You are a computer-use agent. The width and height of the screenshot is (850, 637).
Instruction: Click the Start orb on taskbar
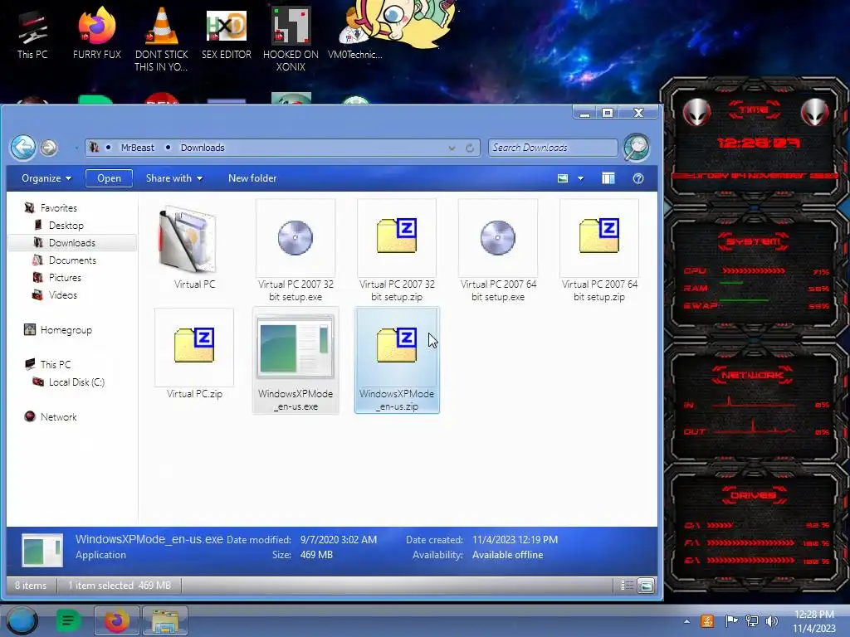coord(22,620)
